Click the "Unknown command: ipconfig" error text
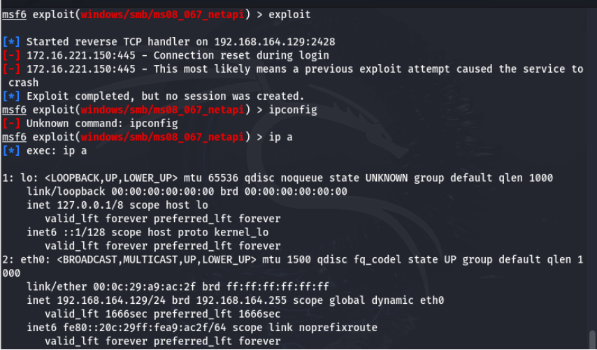This screenshot has width=597, height=350. (x=102, y=124)
